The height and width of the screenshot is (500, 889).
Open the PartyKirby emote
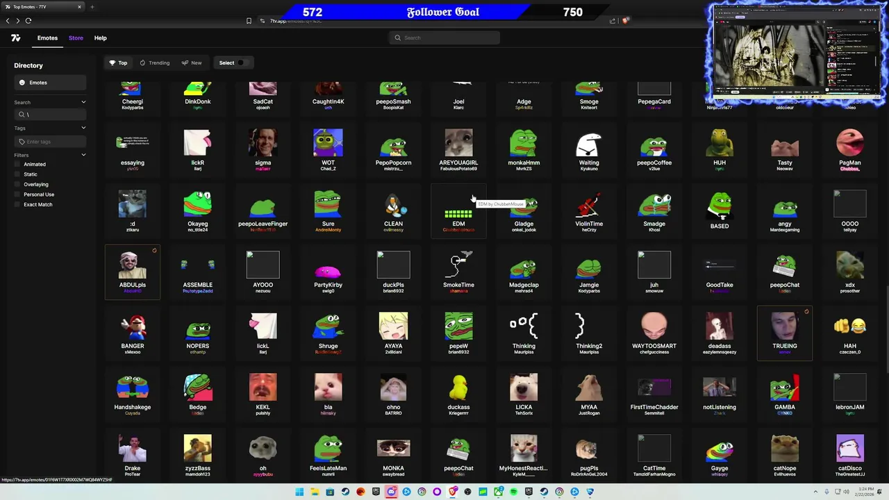(328, 272)
